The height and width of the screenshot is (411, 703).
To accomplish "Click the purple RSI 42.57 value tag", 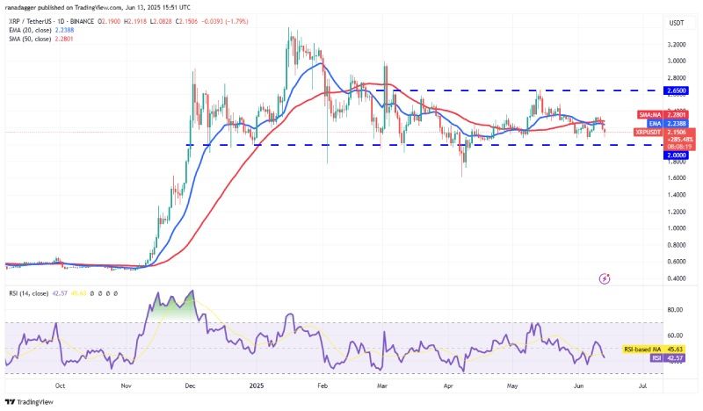I will [668, 357].
